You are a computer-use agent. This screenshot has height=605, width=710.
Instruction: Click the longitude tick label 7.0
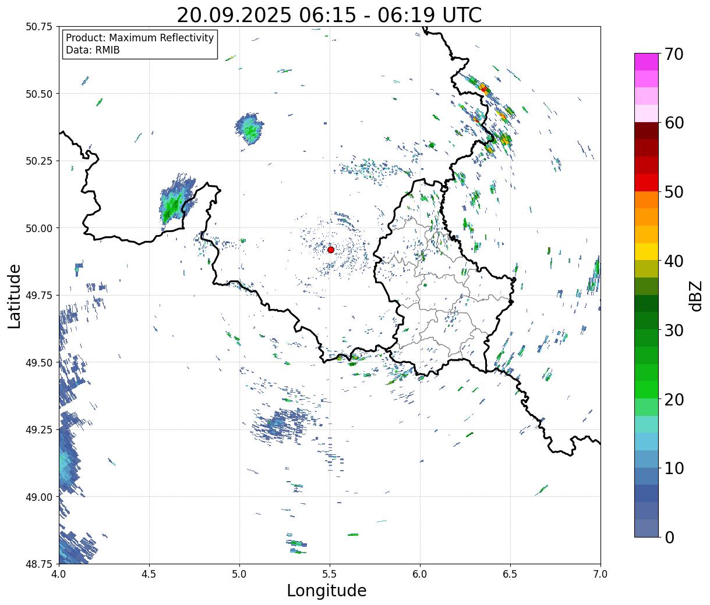pos(601,574)
